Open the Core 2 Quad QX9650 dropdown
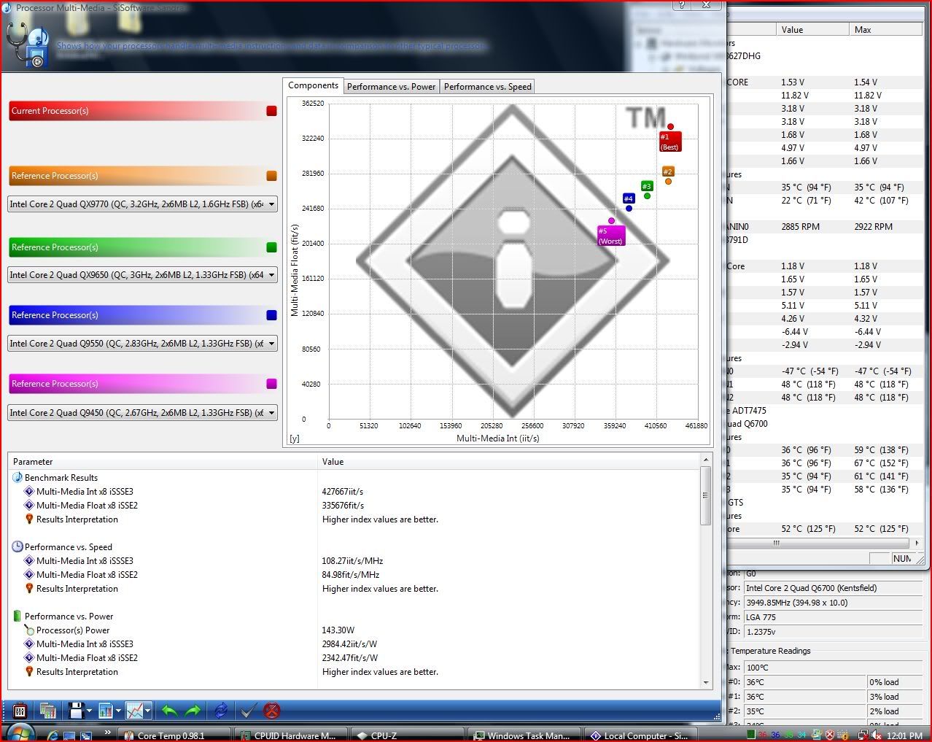 tap(143, 275)
